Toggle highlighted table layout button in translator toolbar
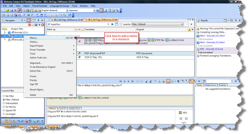The height and width of the screenshot is (134, 248). (168, 81)
